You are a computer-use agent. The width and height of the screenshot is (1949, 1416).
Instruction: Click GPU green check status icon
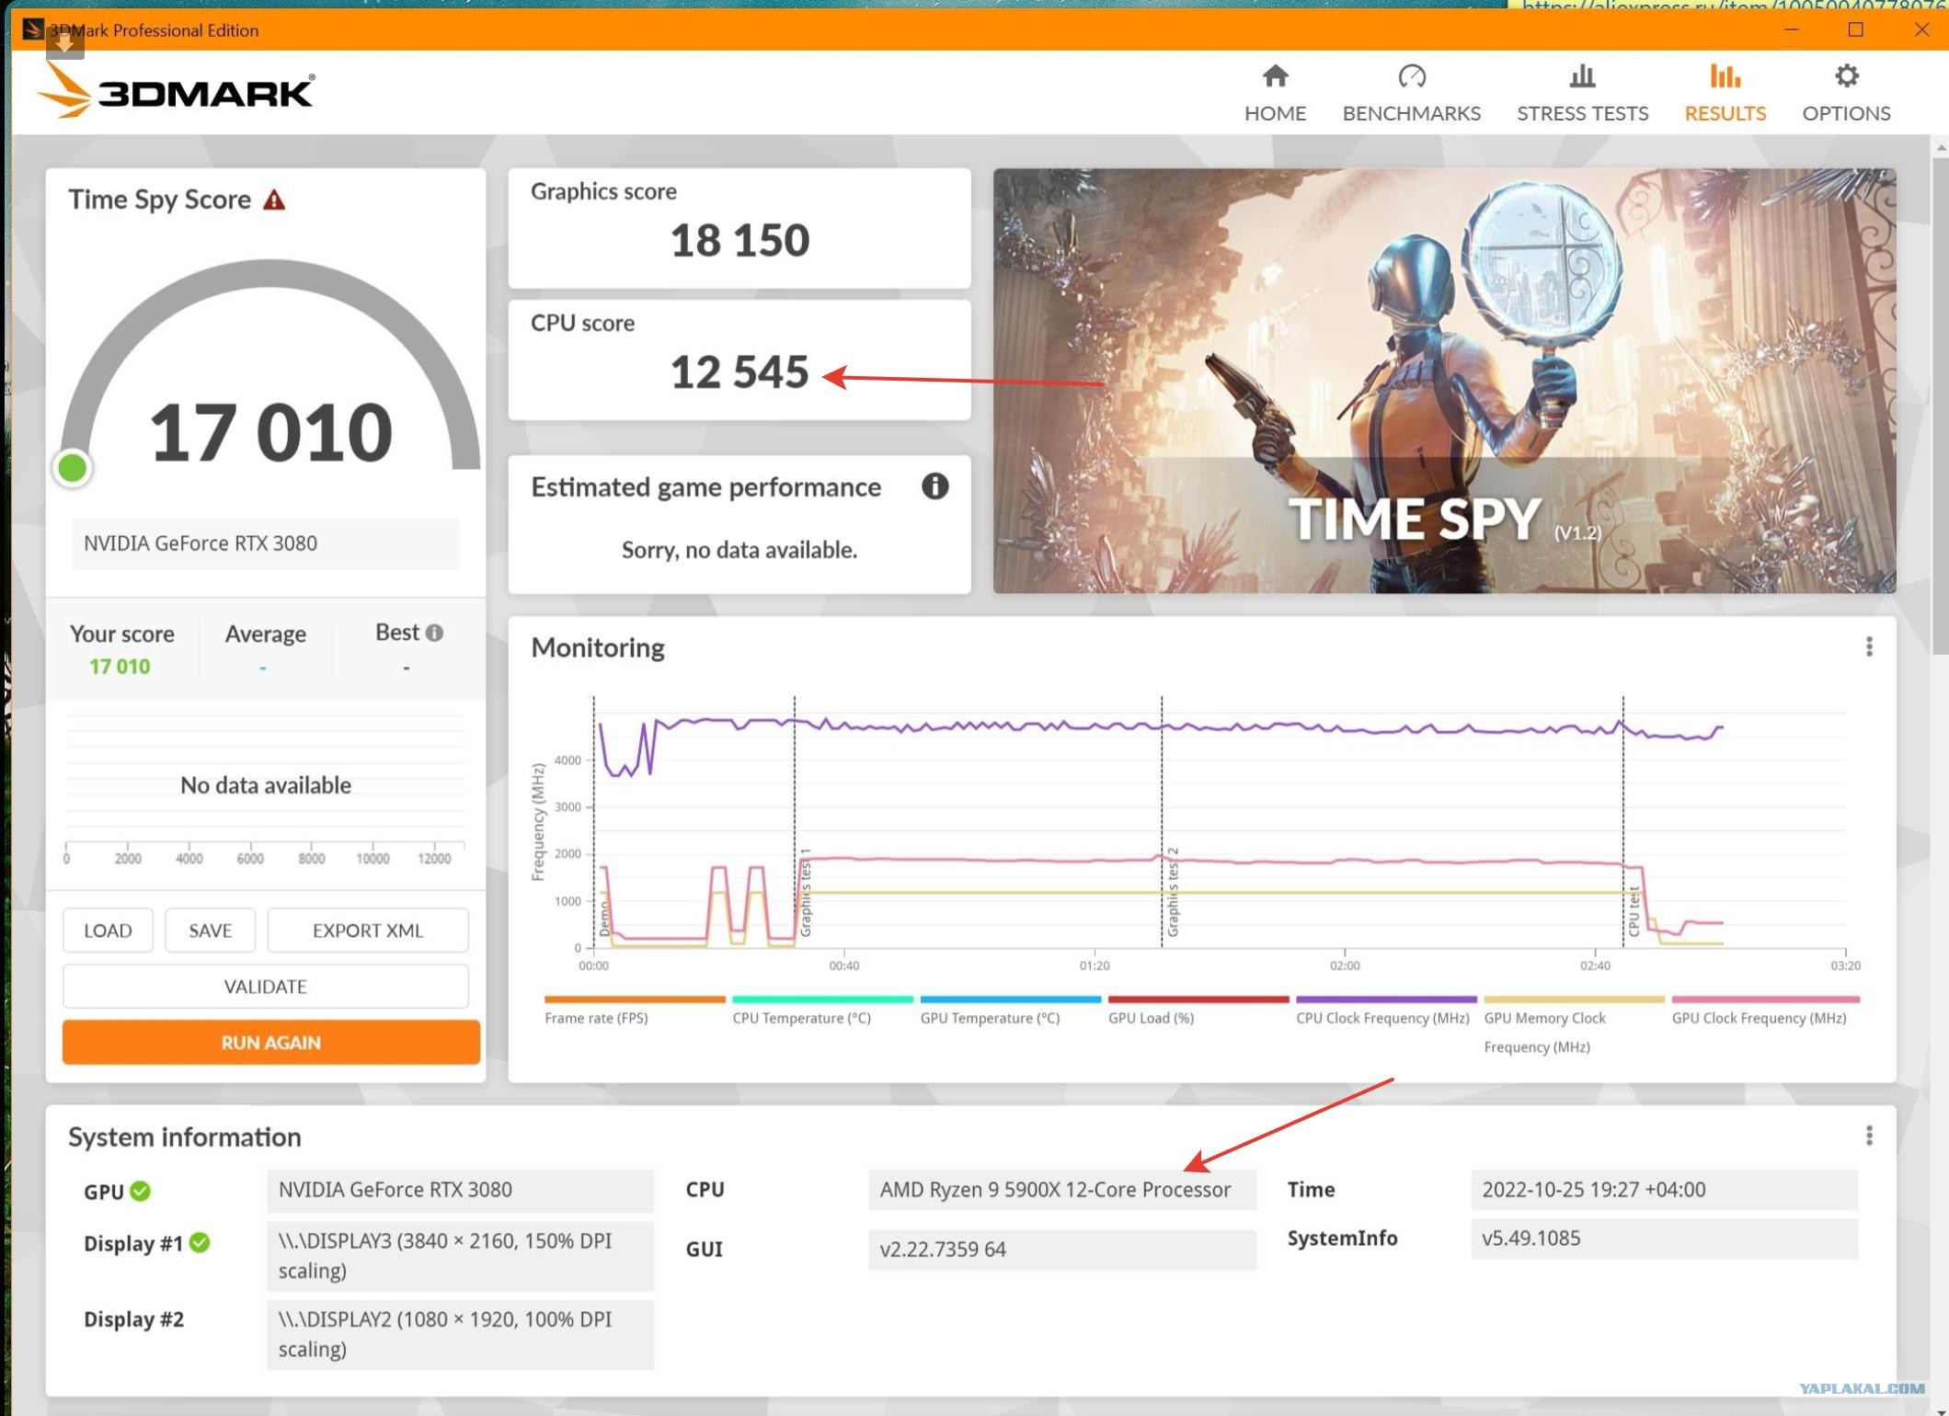click(141, 1191)
